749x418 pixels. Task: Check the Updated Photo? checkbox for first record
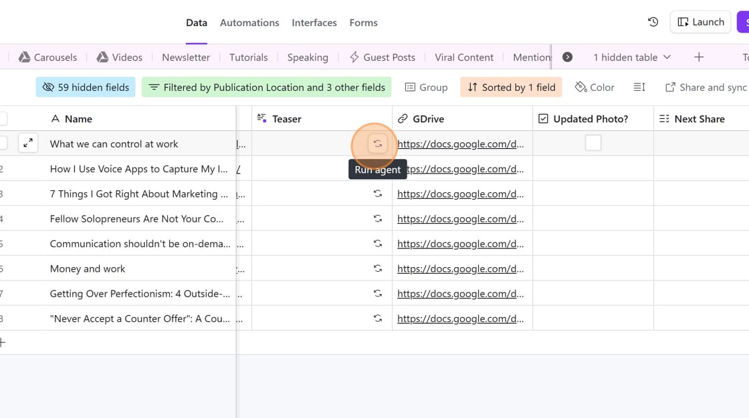[593, 143]
